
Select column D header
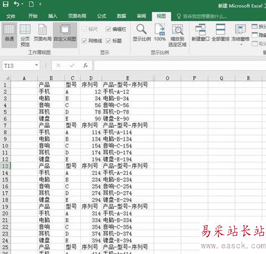(91, 78)
